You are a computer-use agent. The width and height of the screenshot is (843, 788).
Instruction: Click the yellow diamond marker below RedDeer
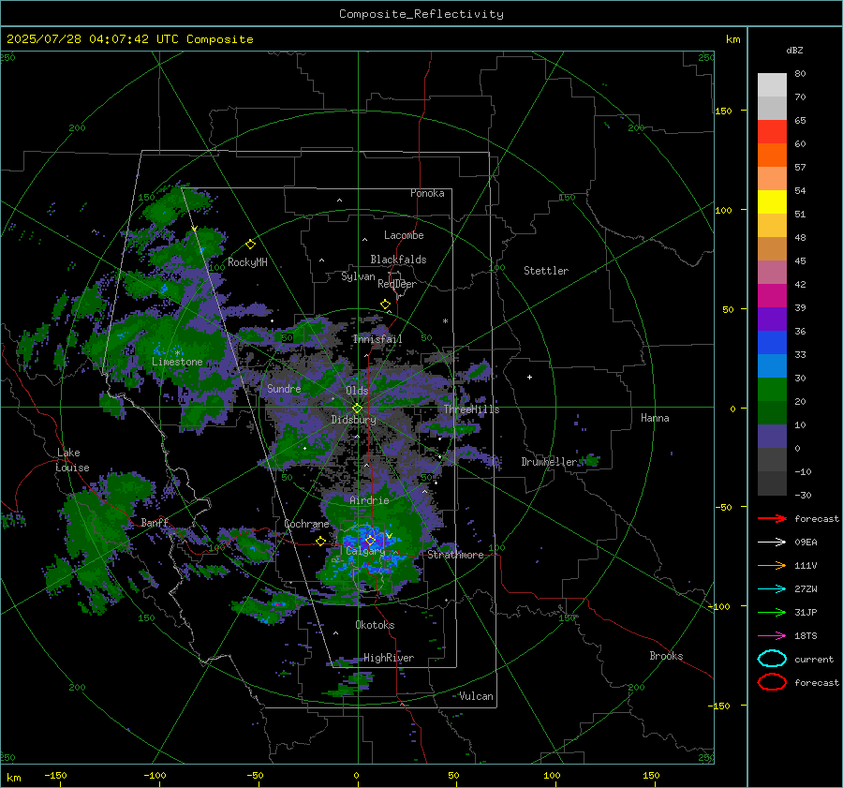[x=385, y=305]
